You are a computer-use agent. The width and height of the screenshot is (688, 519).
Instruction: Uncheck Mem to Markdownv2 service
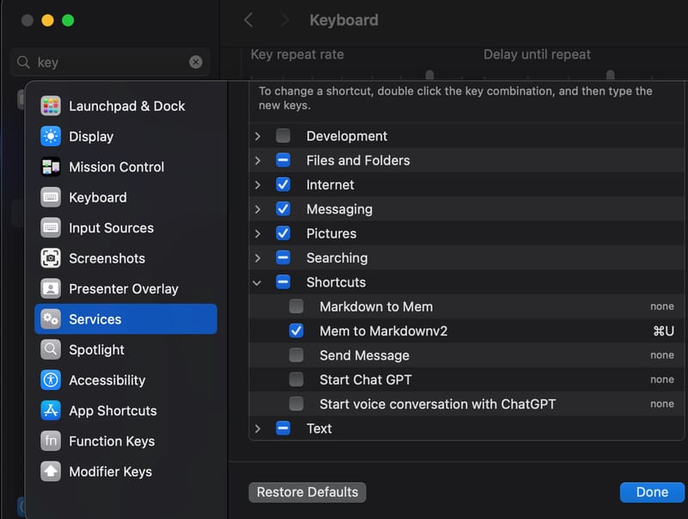296,331
